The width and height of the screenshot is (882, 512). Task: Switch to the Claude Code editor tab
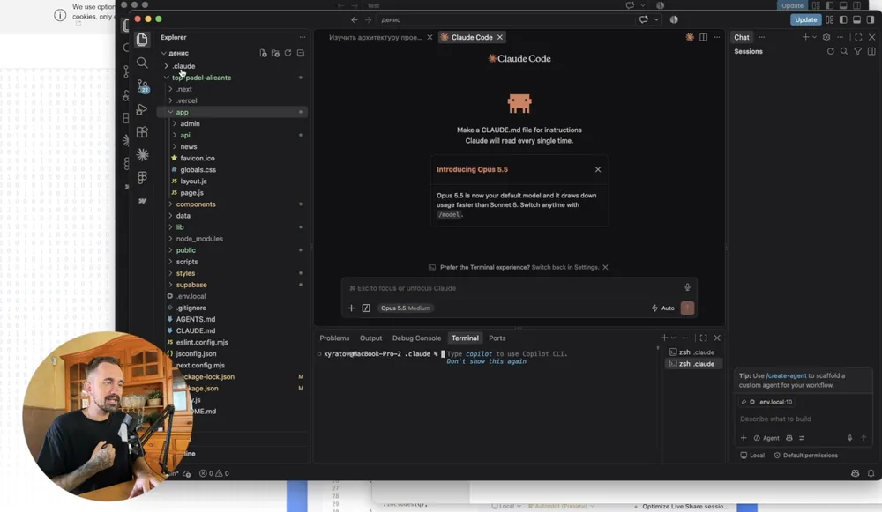(x=472, y=37)
